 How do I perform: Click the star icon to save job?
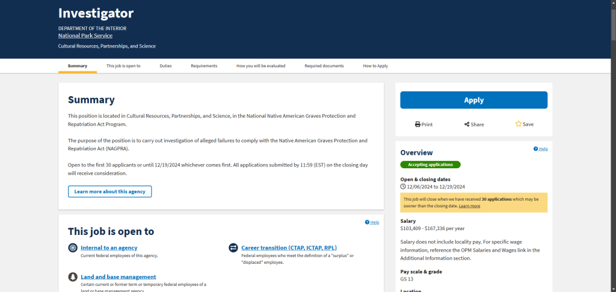click(x=518, y=124)
